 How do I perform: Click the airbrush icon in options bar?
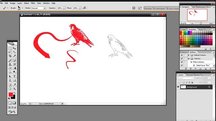84,8
